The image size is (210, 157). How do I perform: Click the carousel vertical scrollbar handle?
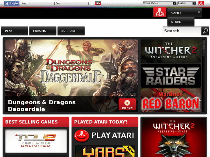pos(204,48)
